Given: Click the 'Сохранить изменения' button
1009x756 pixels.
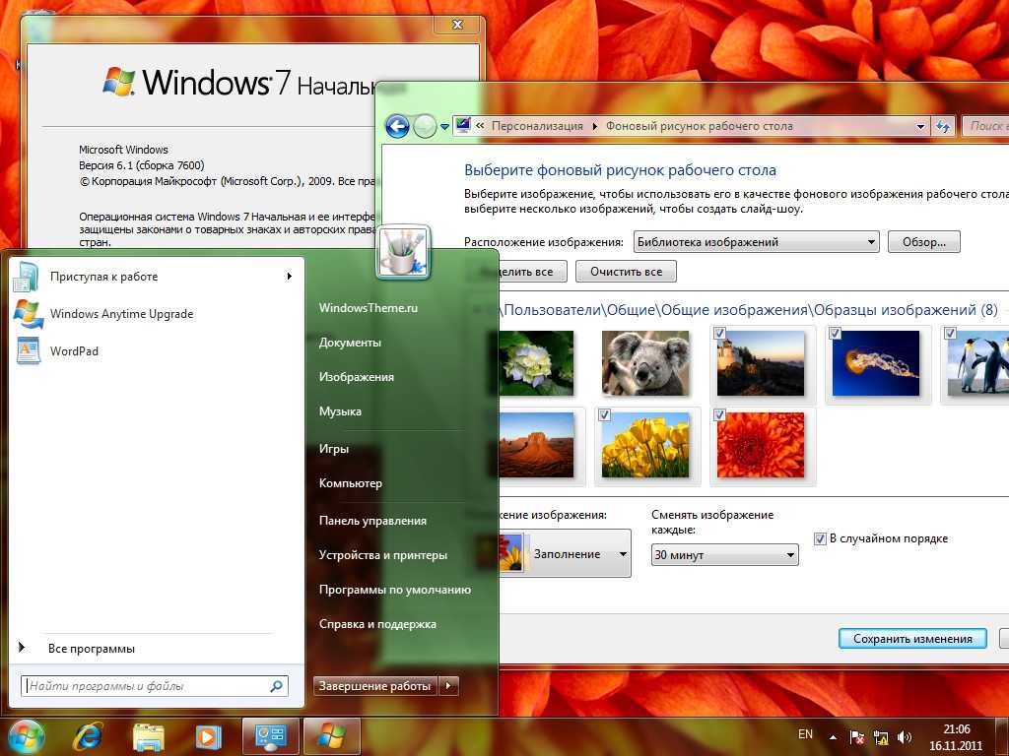Looking at the screenshot, I should click(912, 639).
